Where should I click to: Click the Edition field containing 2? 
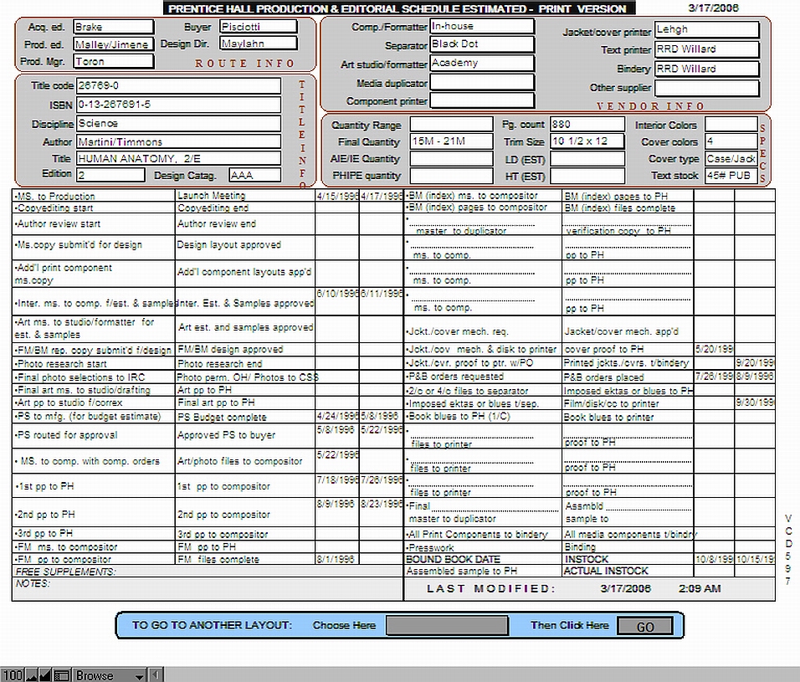click(110, 175)
